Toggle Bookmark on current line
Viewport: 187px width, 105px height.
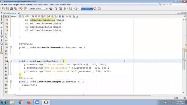click(x=56, y=16)
